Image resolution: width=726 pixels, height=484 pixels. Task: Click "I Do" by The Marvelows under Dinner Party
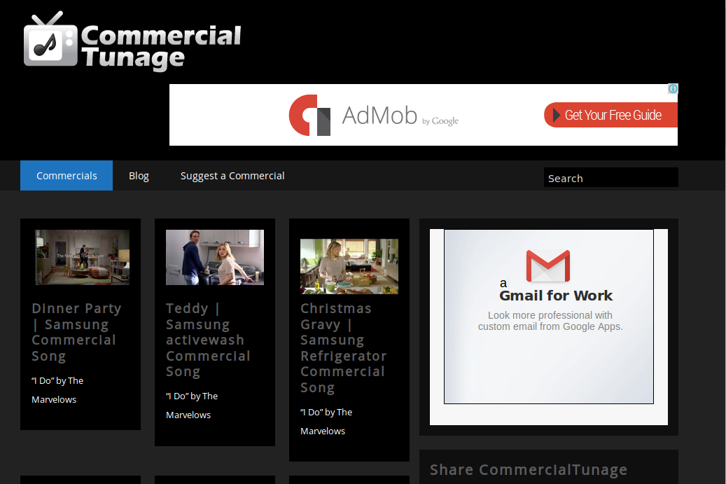(57, 390)
